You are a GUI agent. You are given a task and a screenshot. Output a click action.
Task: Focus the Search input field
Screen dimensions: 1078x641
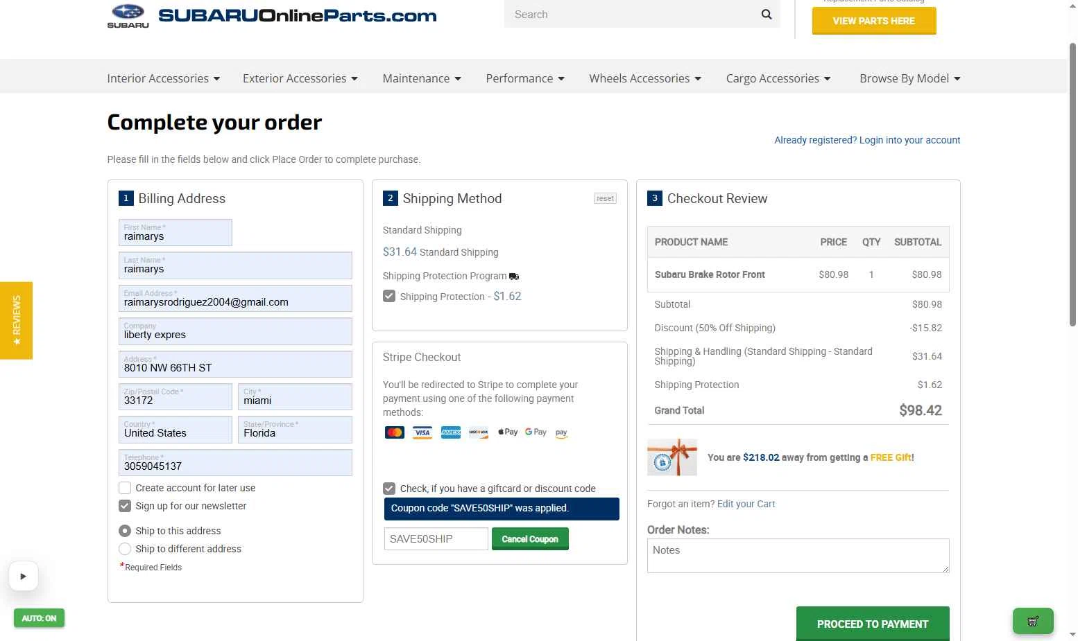tap(631, 15)
